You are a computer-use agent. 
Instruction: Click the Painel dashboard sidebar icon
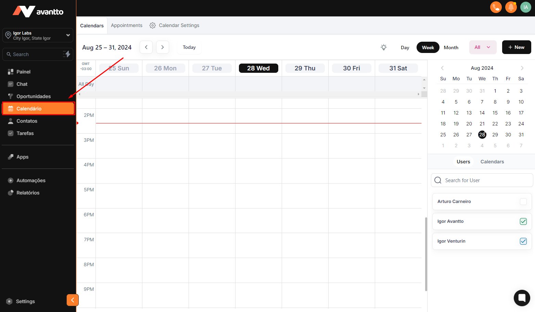11,72
